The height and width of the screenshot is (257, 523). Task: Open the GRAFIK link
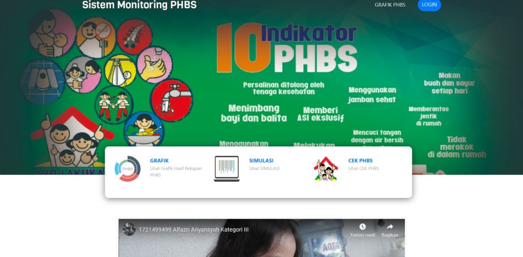(x=159, y=161)
